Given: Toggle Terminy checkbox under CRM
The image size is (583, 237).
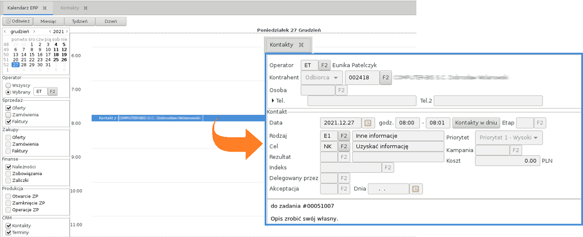Looking at the screenshot, I should tap(8, 232).
